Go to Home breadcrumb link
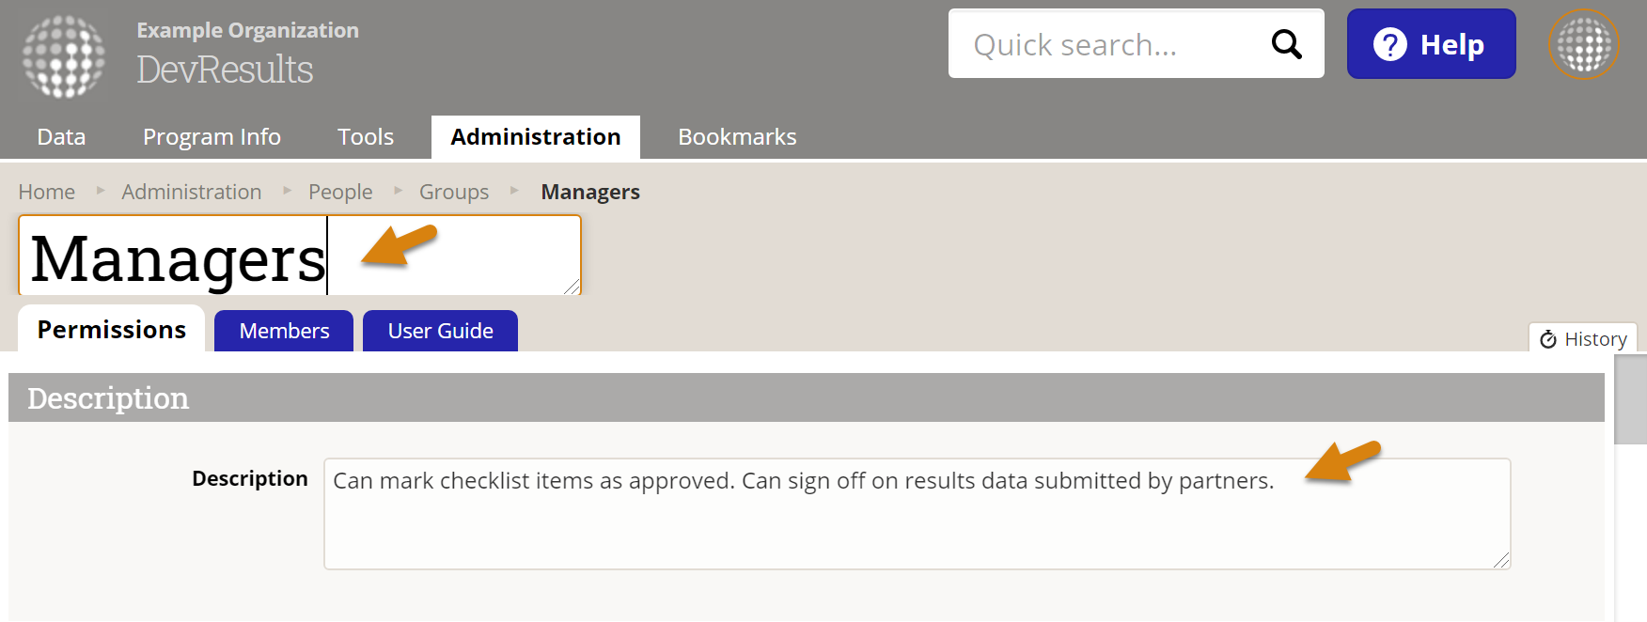Screen dimensions: 1647x622 46,192
